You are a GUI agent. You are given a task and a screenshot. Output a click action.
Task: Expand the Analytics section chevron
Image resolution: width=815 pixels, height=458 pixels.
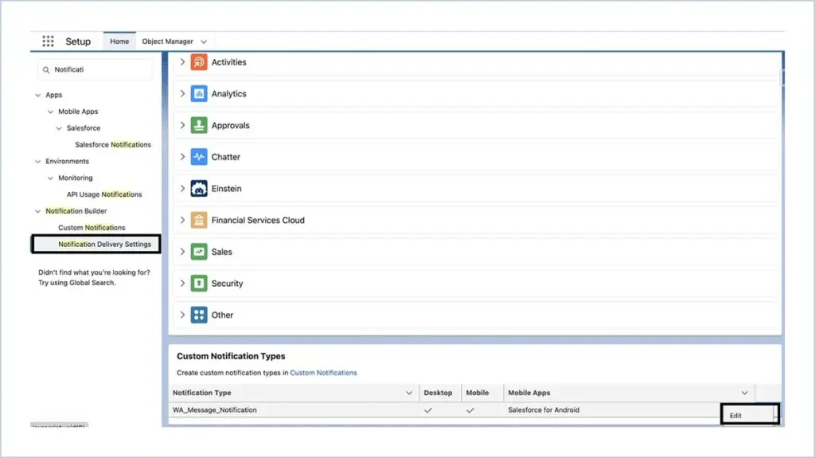182,94
